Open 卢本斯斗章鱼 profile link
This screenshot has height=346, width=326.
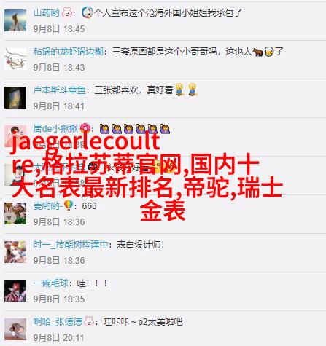pyautogui.click(x=59, y=90)
